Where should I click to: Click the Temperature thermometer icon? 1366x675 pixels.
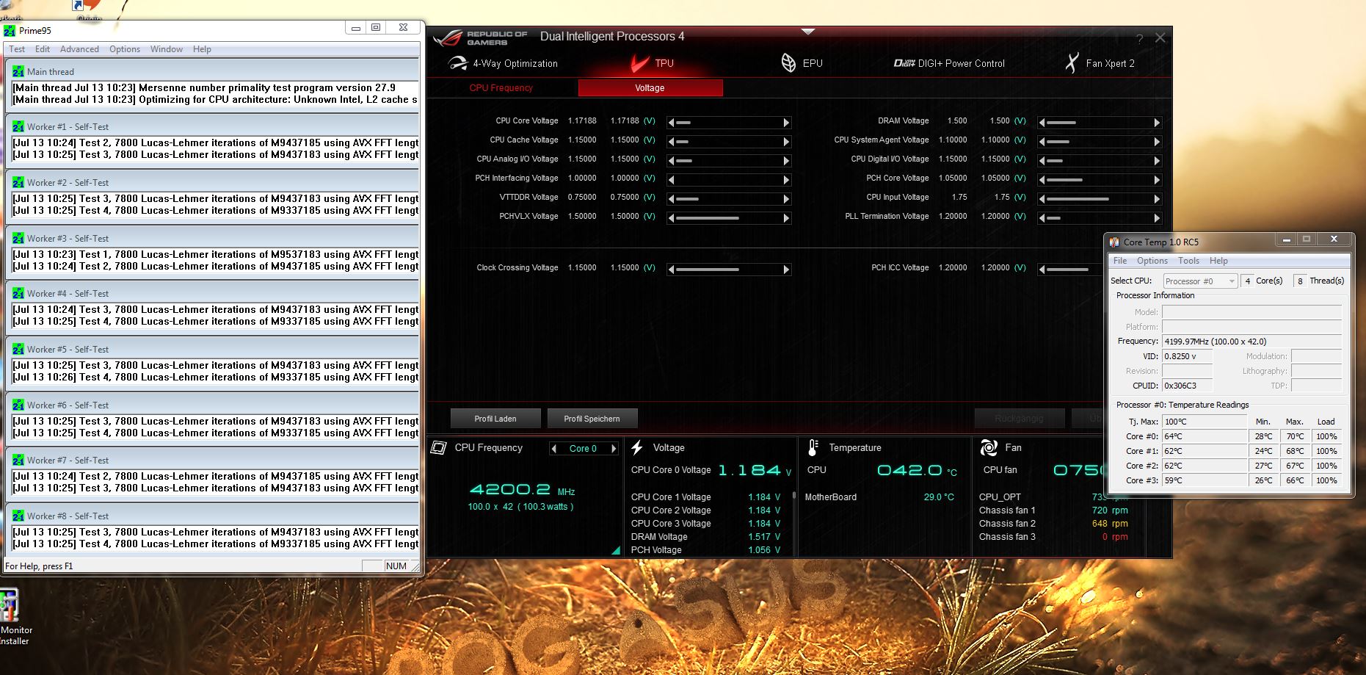point(813,447)
